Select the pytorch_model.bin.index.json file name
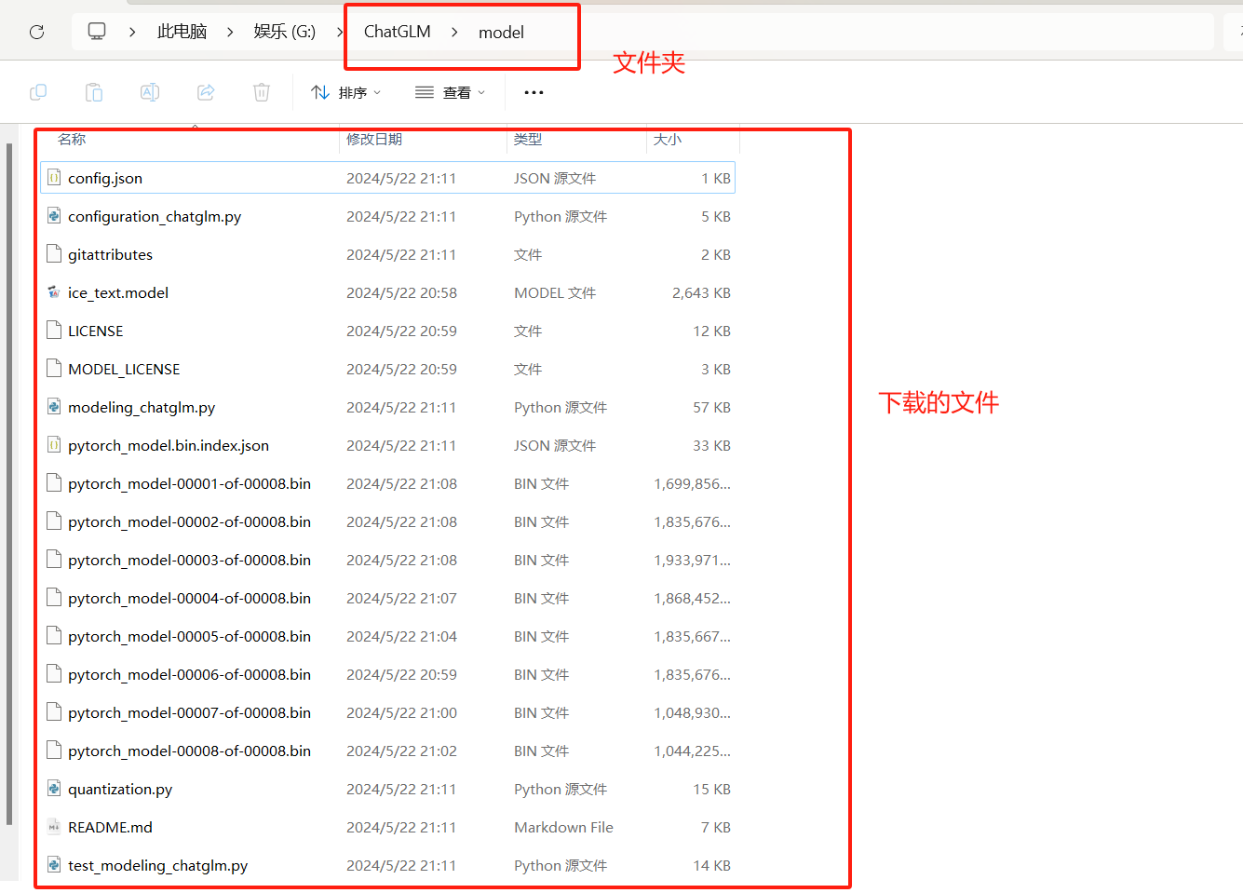The image size is (1243, 893). coord(169,445)
